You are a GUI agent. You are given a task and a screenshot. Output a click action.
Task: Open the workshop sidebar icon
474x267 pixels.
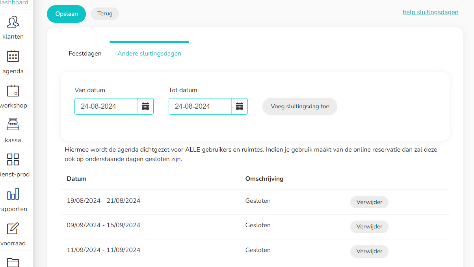13,91
